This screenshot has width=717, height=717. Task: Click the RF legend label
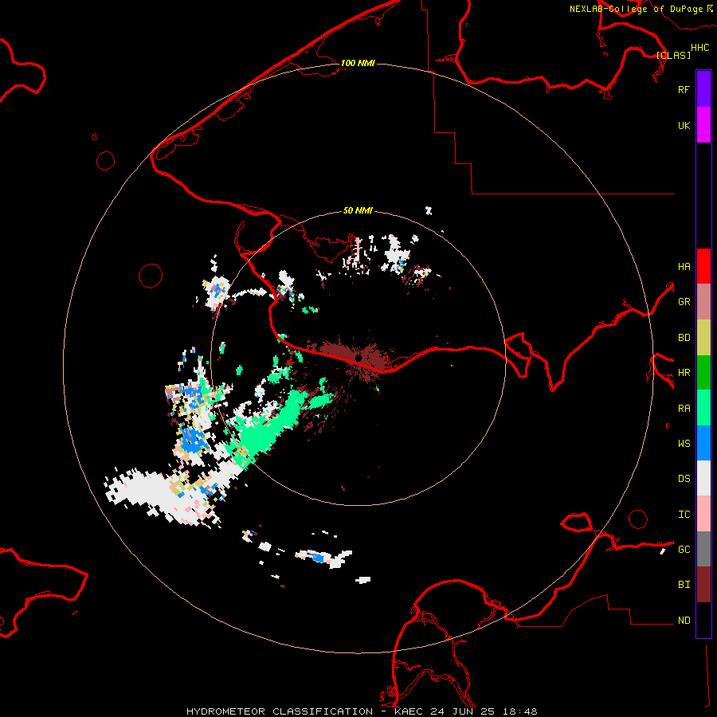pyautogui.click(x=684, y=89)
